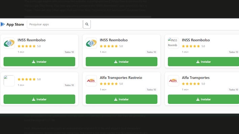This screenshot has height=134, width=239.
Task: Click the untitled app's broken image icon
Action: [9, 80]
